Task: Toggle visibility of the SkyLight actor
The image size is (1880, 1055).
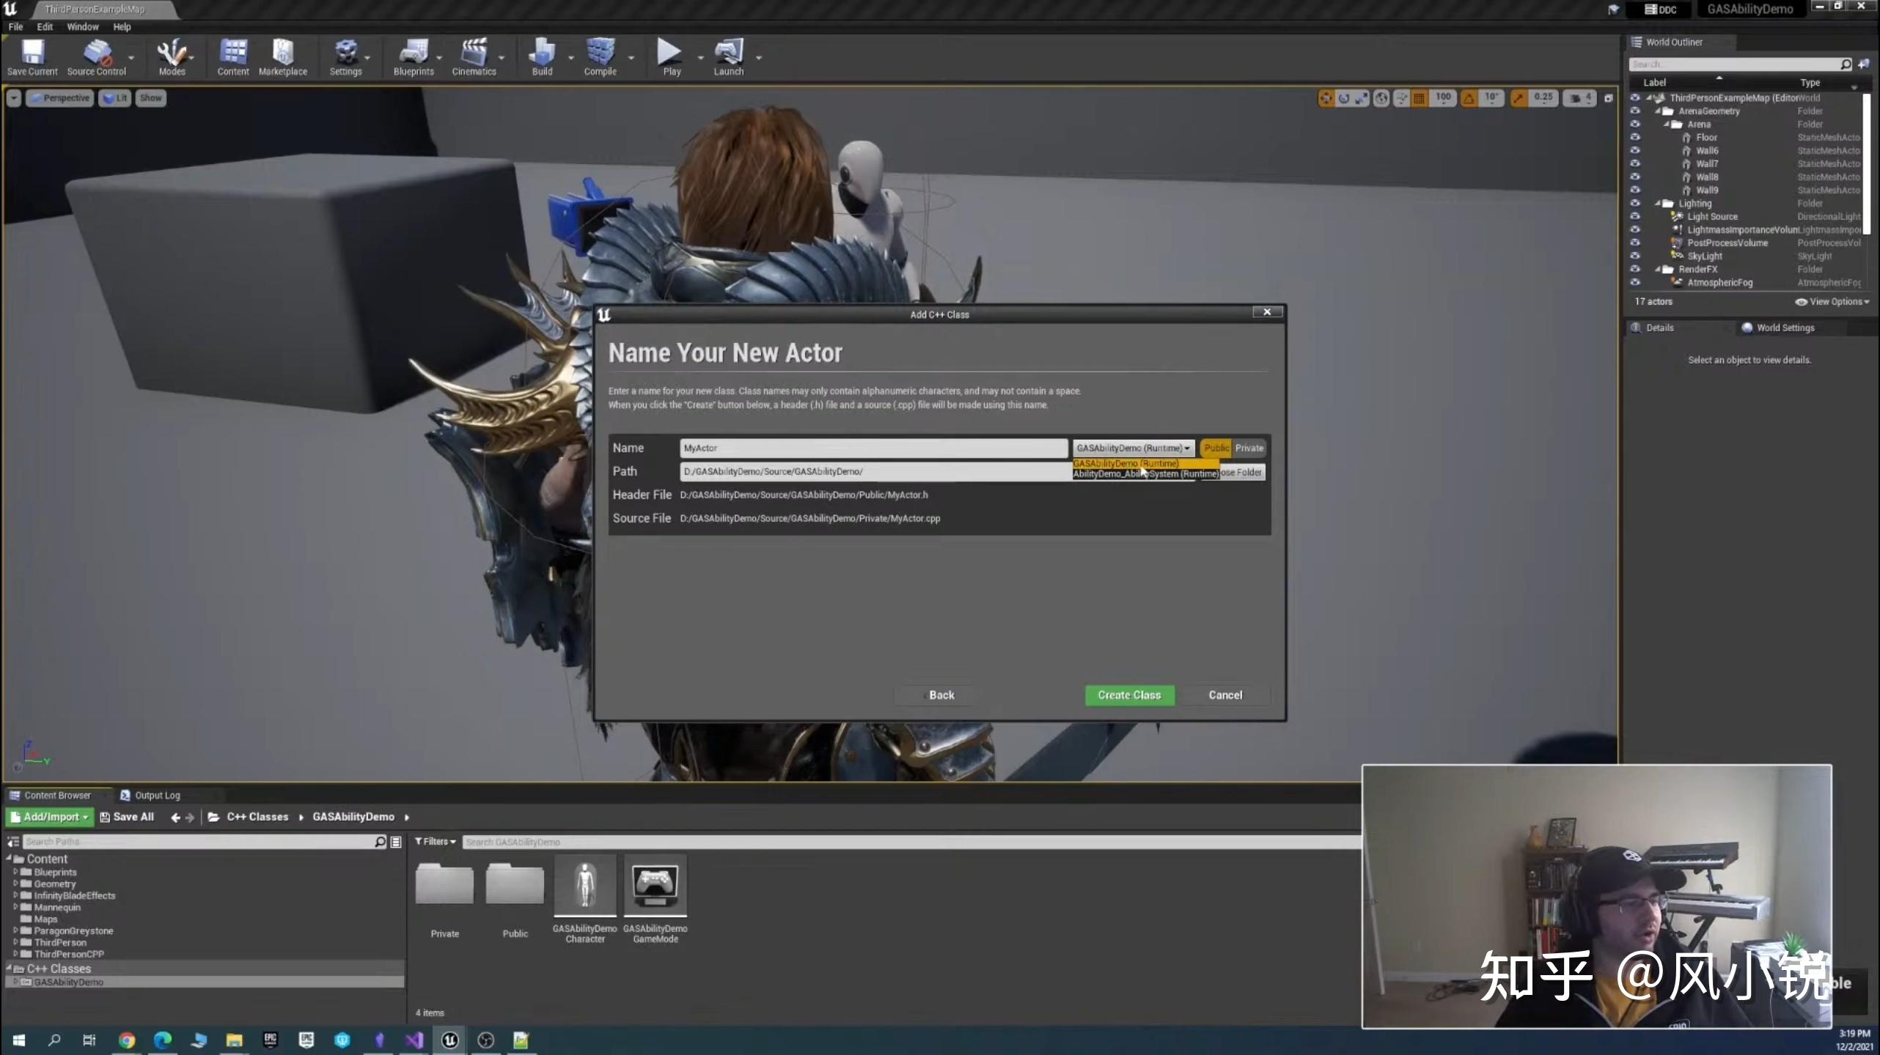Action: [1636, 256]
